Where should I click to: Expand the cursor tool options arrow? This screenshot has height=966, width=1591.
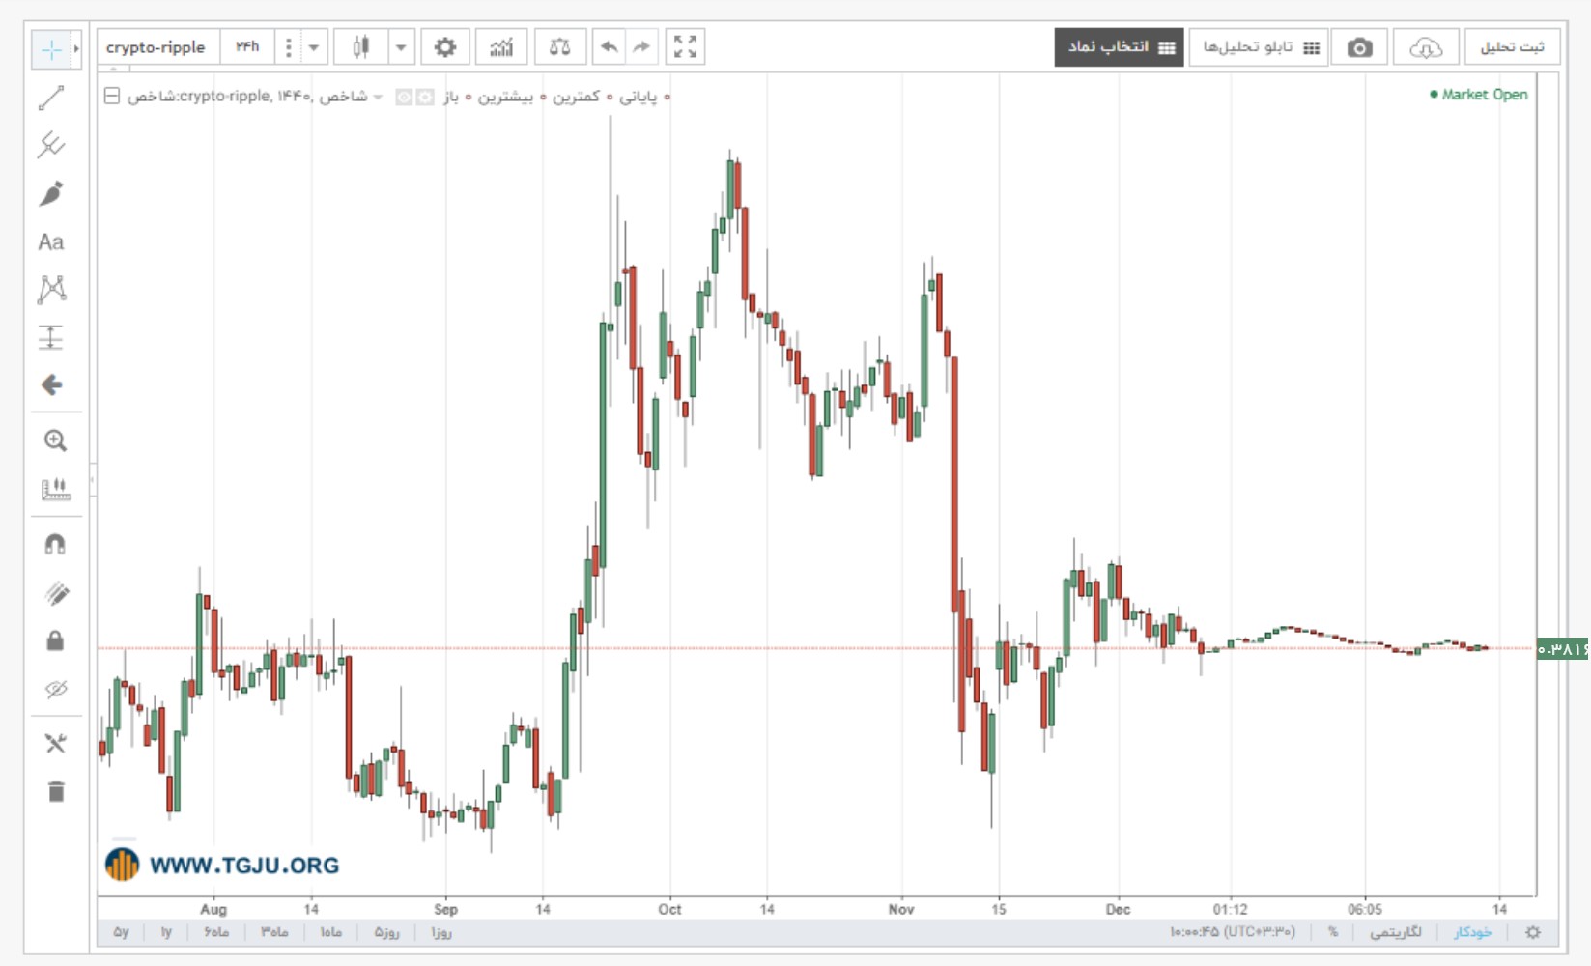point(76,48)
